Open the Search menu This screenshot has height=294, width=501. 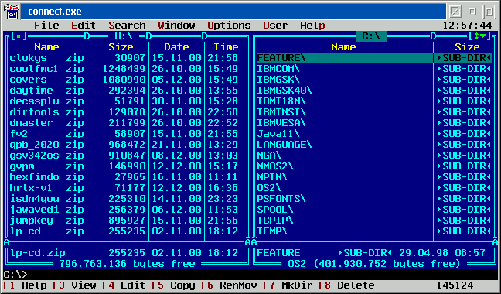(x=127, y=26)
